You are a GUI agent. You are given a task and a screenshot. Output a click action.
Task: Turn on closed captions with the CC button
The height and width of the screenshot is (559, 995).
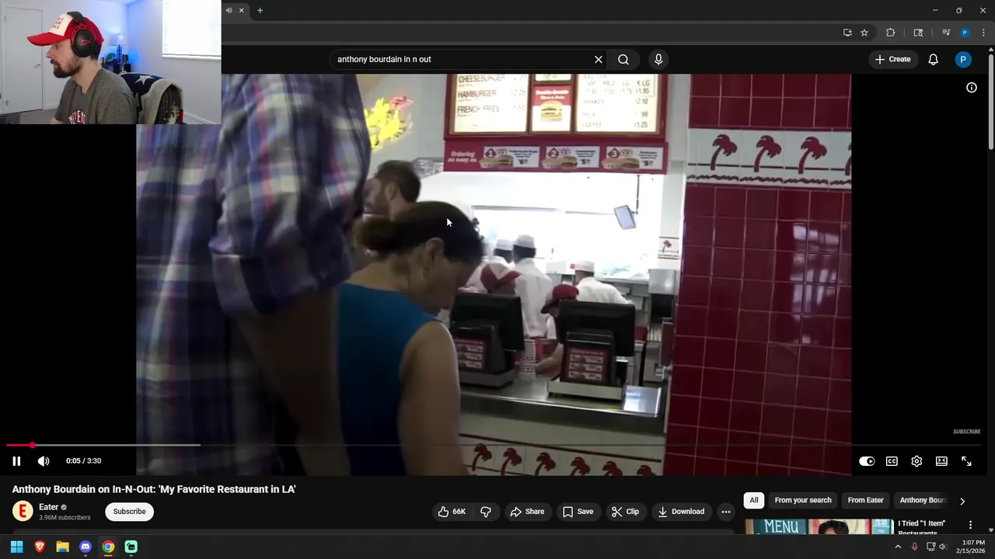tap(892, 461)
